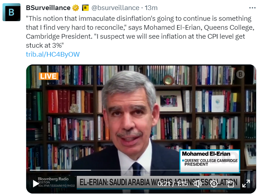Mute the video volume
Screen dimensions: 259x196
198,183
